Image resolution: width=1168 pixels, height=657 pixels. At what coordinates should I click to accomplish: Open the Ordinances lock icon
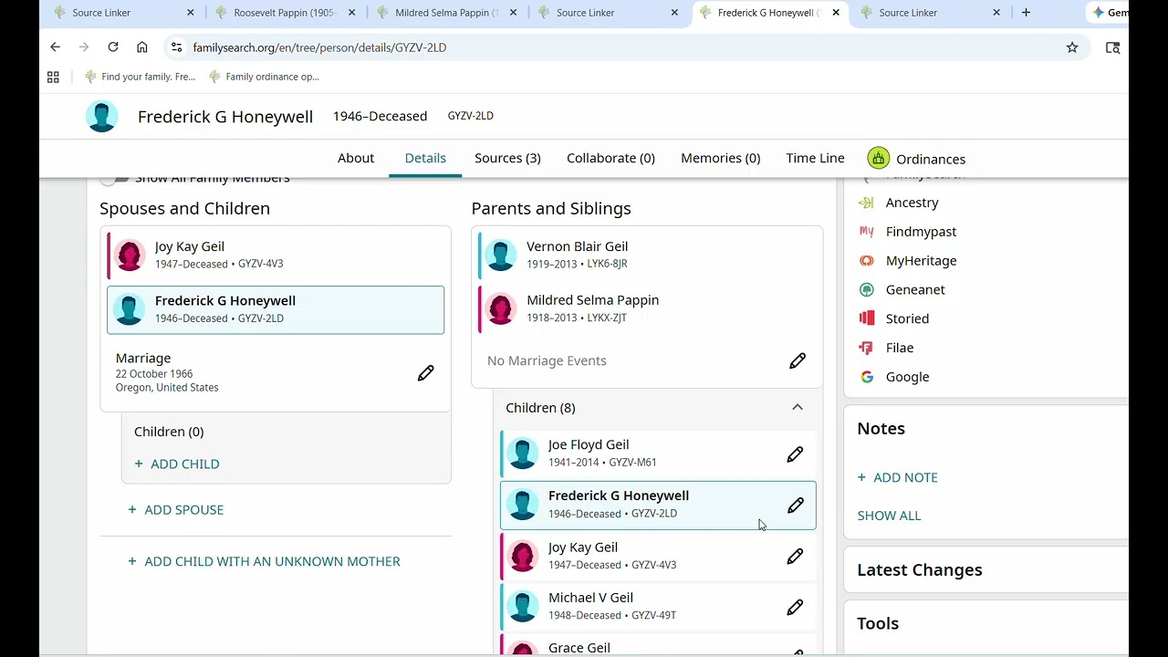(878, 159)
